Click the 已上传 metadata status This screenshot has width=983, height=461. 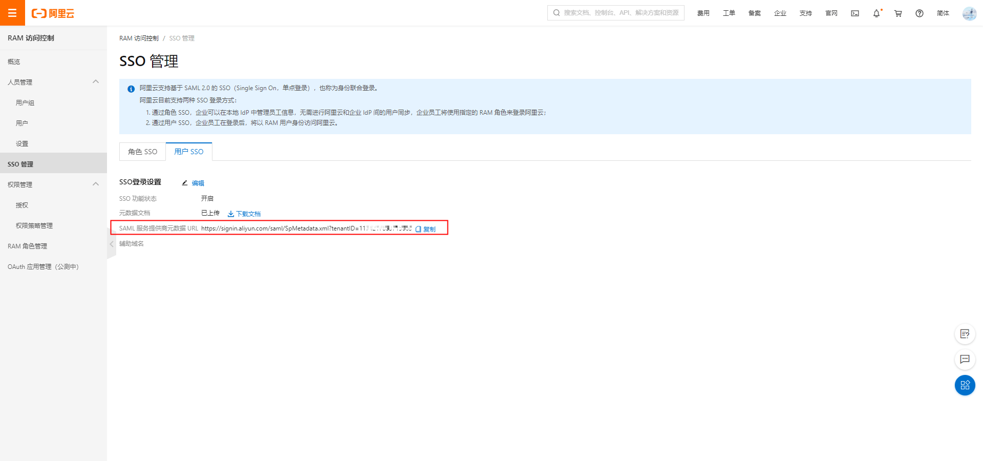210,213
